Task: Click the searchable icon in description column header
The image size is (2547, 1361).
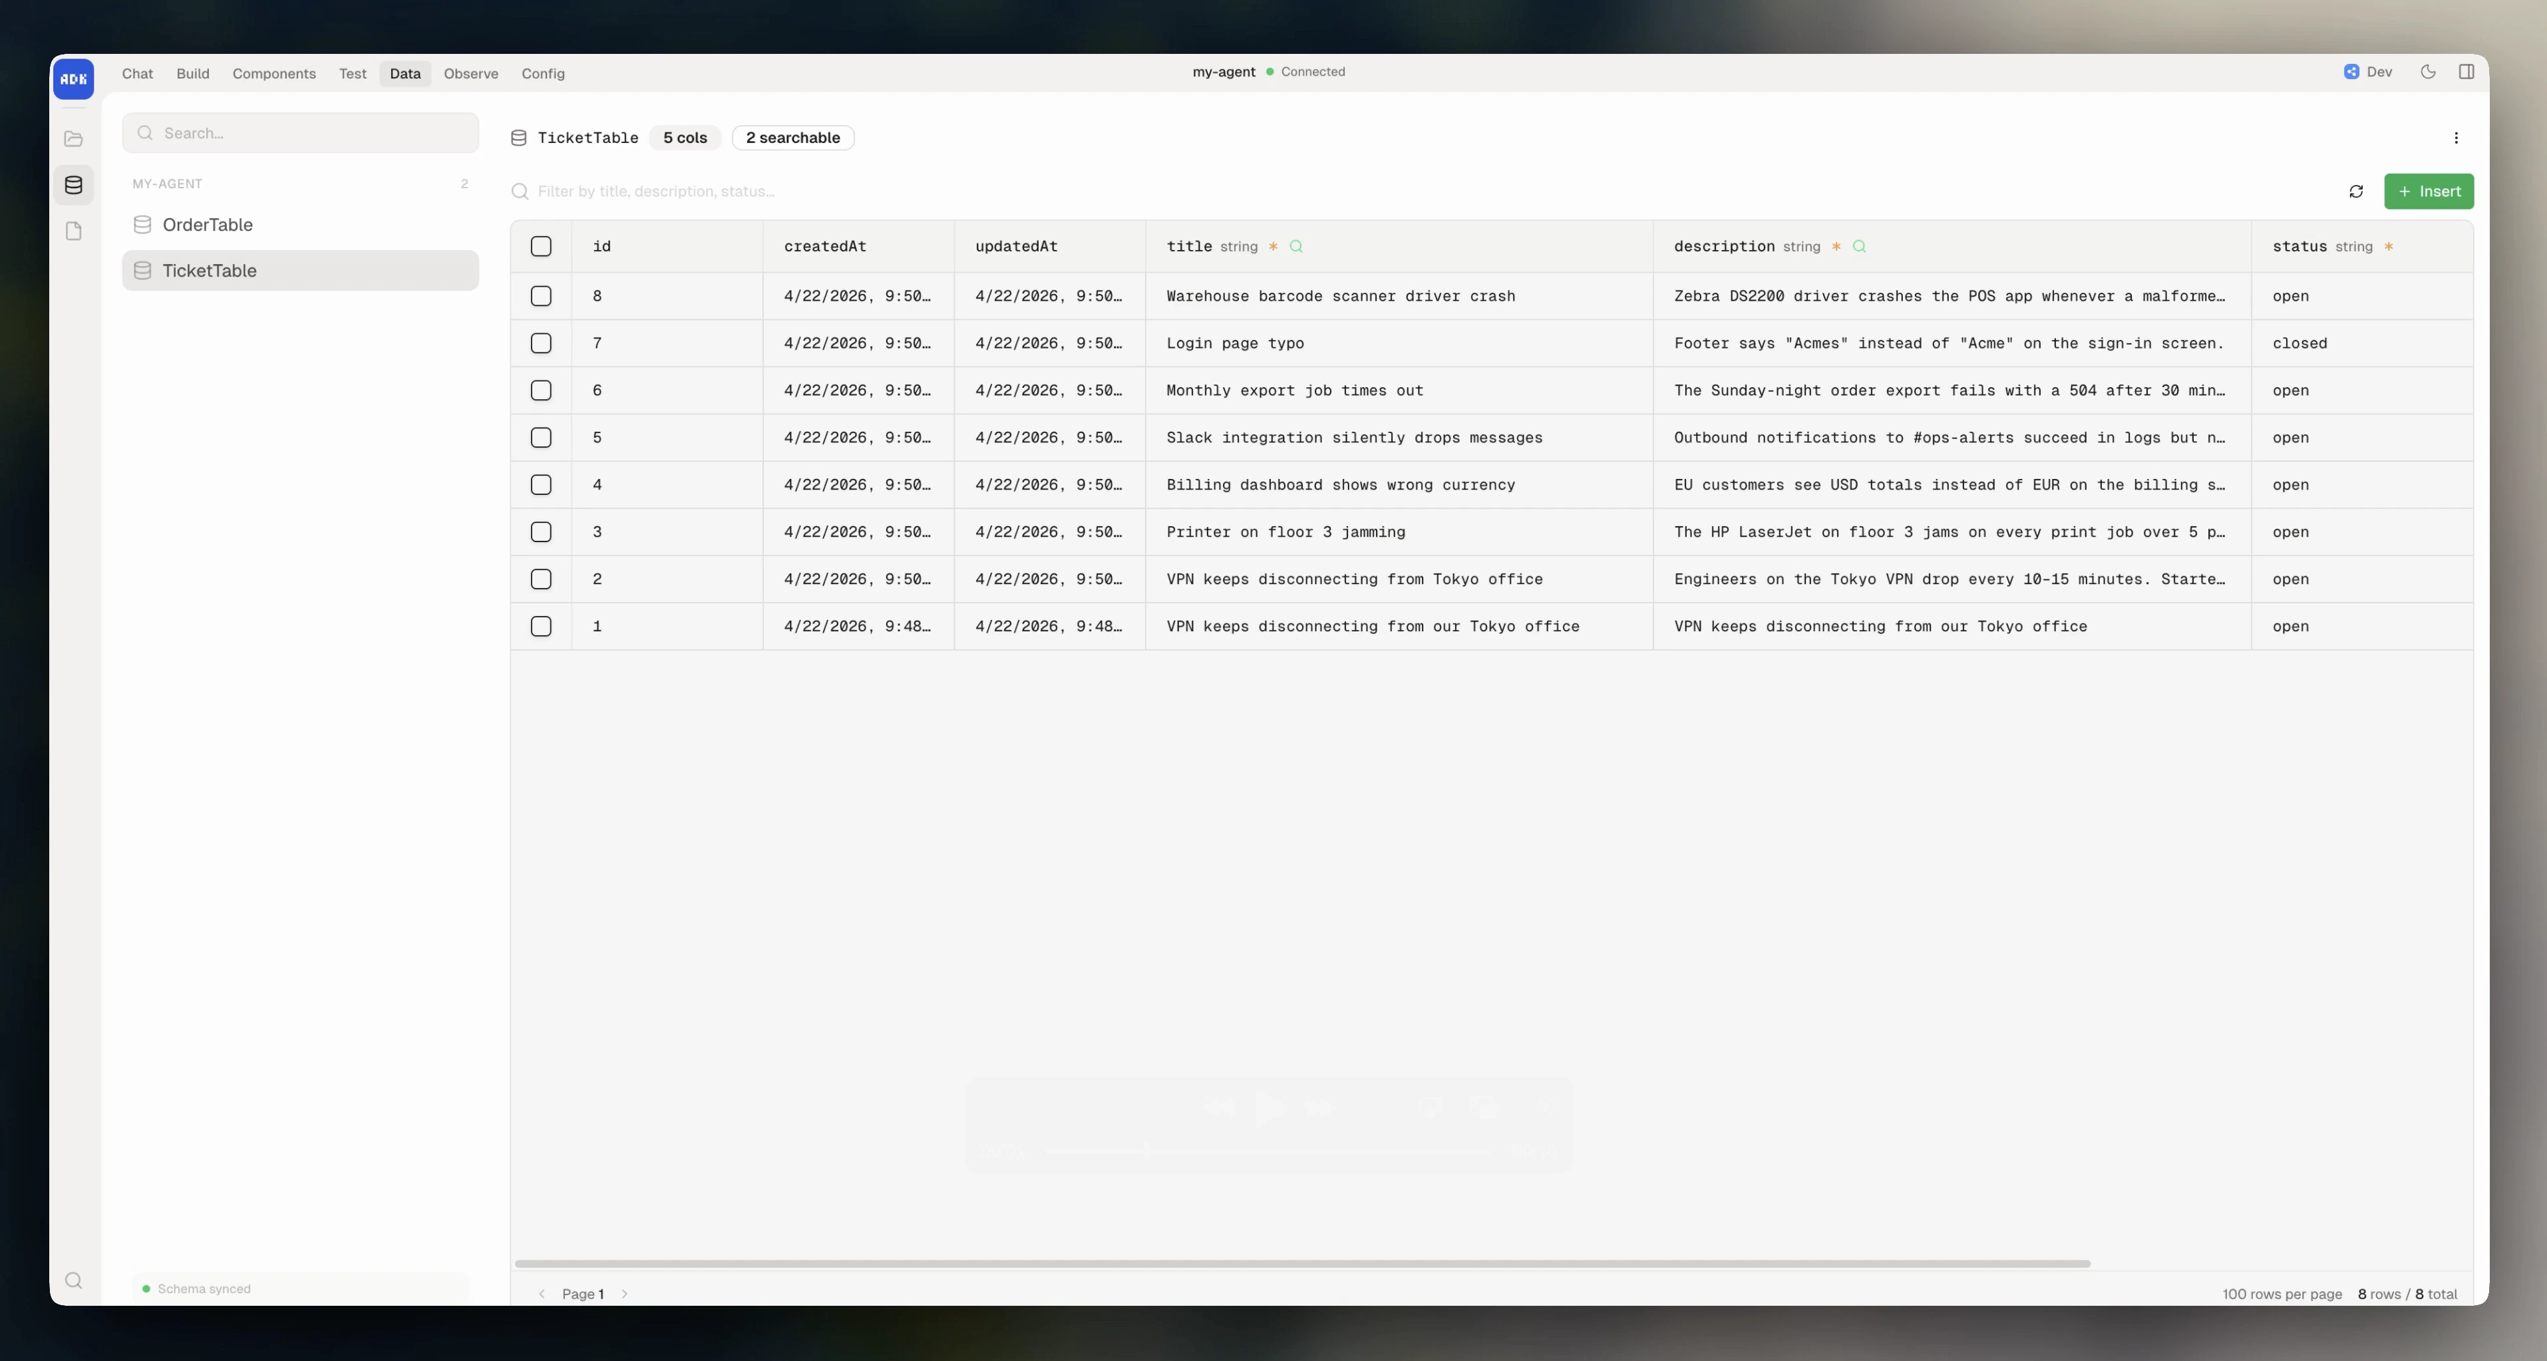Action: 1859,246
